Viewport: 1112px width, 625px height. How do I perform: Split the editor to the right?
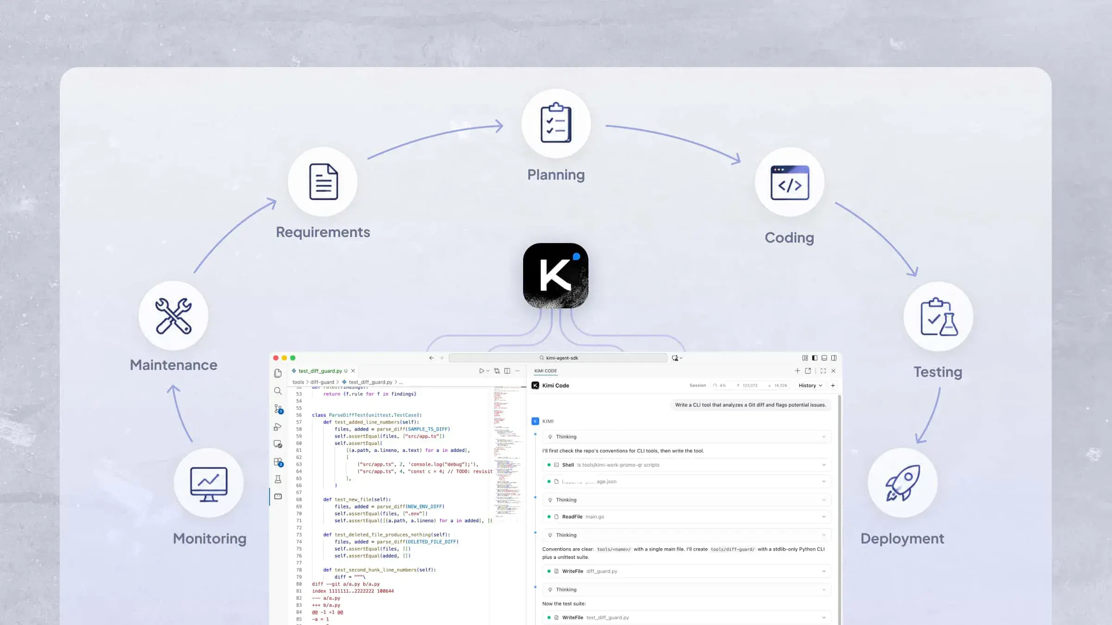507,371
